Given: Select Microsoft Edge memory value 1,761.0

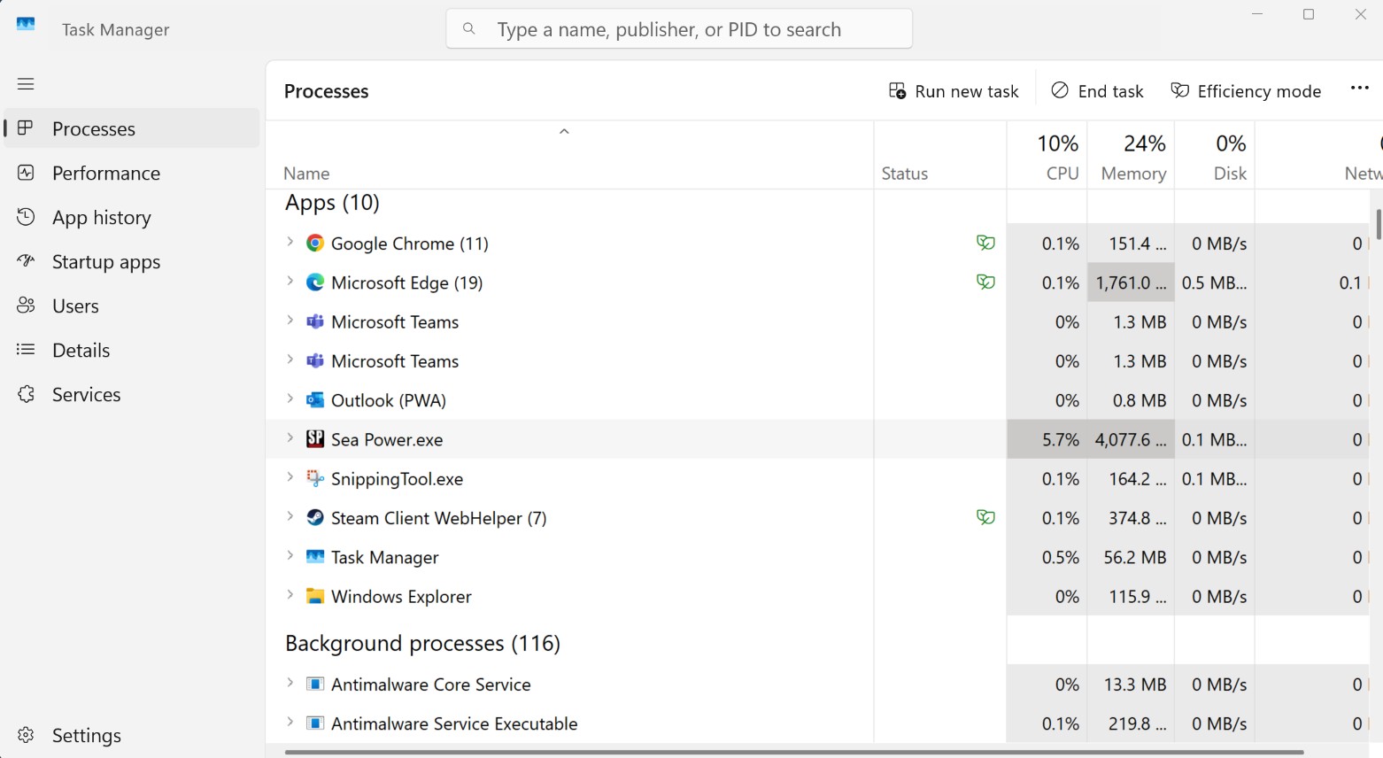Looking at the screenshot, I should coord(1131,282).
